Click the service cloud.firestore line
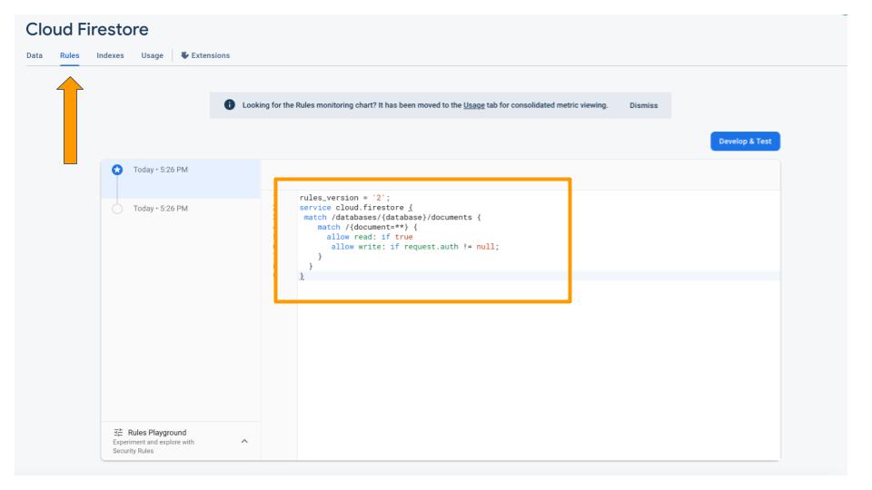 [x=356, y=208]
